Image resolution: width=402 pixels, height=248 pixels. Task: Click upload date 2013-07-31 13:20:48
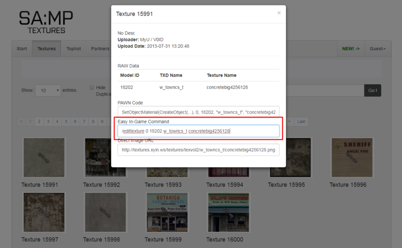[168, 46]
